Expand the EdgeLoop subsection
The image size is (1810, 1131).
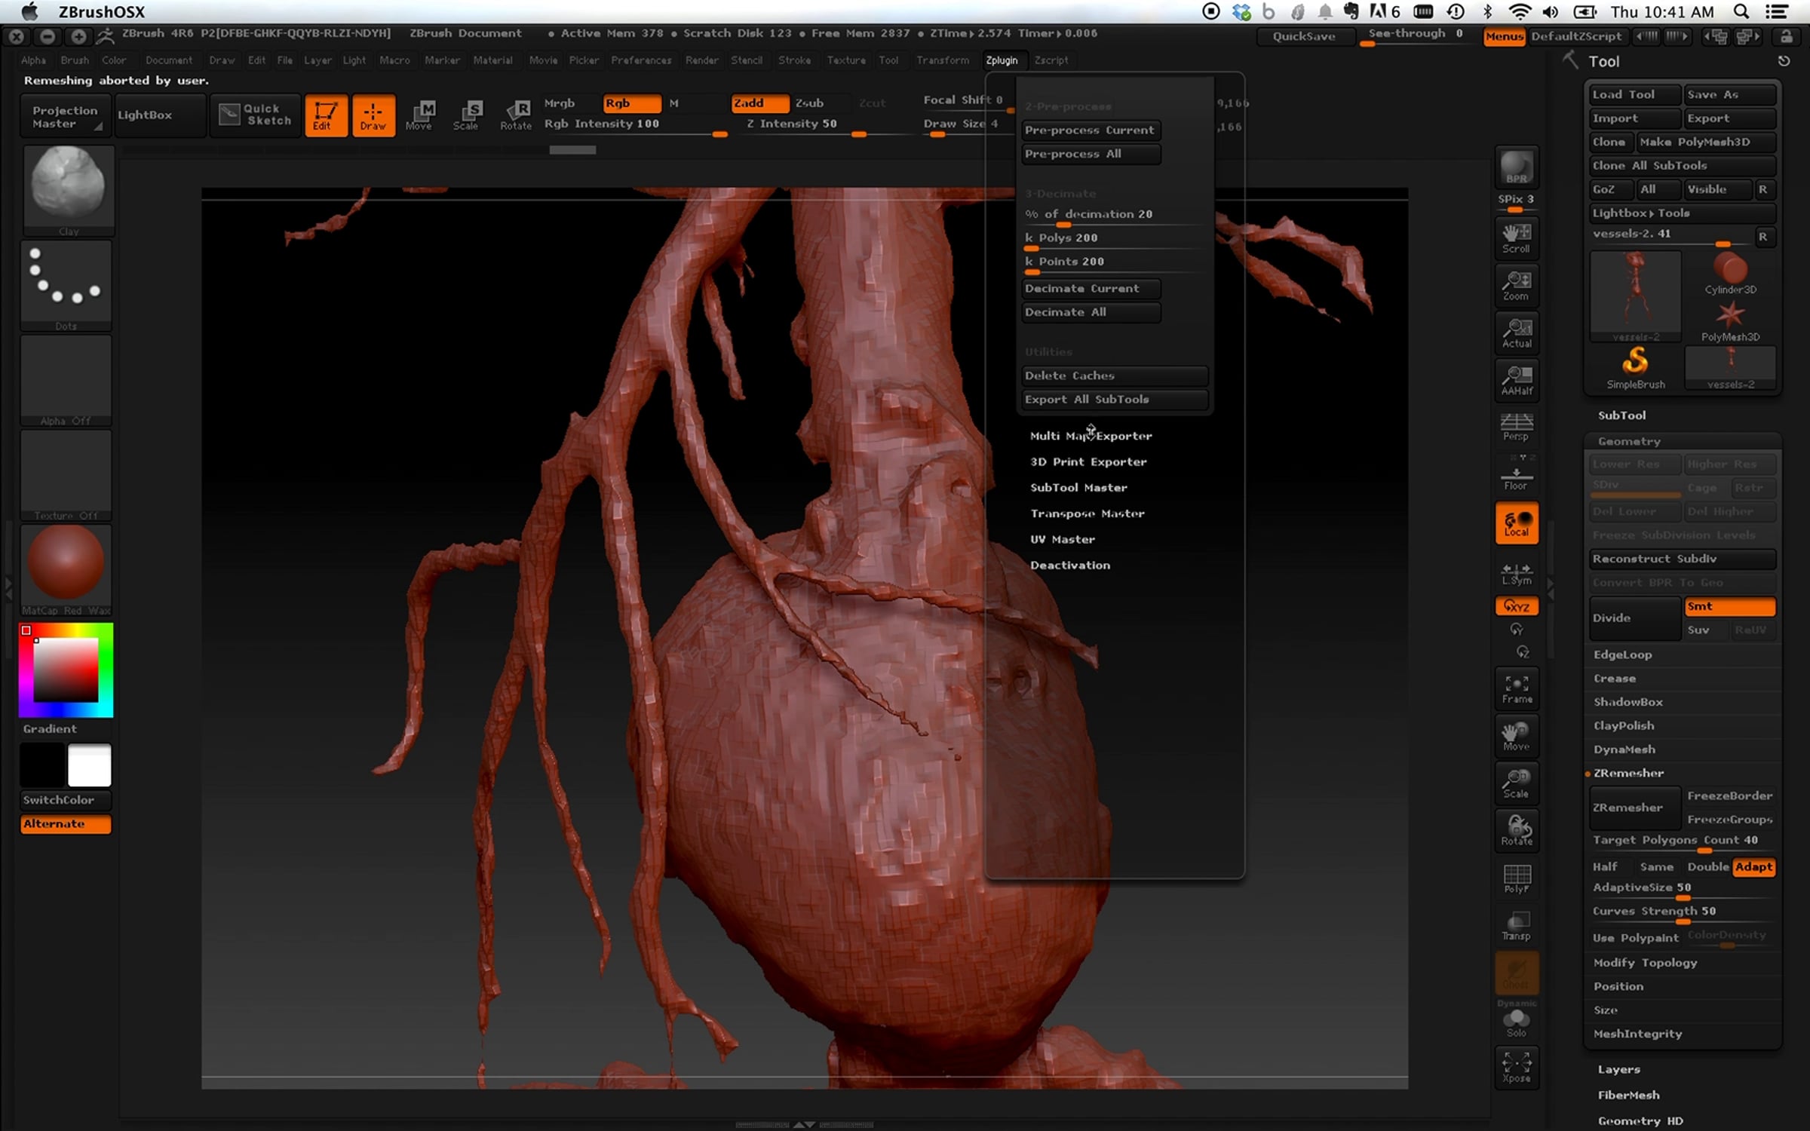pyautogui.click(x=1622, y=654)
